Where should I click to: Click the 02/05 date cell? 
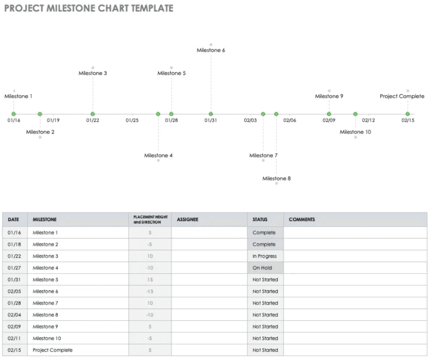point(15,291)
